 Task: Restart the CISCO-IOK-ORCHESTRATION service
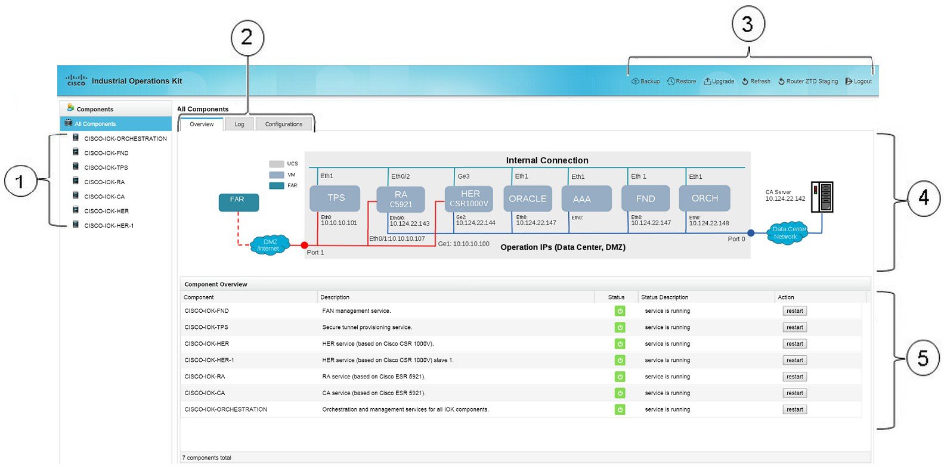click(x=794, y=409)
